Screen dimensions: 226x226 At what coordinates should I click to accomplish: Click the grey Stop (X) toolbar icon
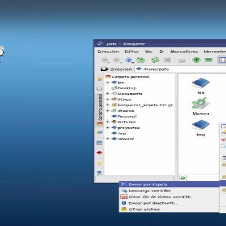tap(167, 60)
